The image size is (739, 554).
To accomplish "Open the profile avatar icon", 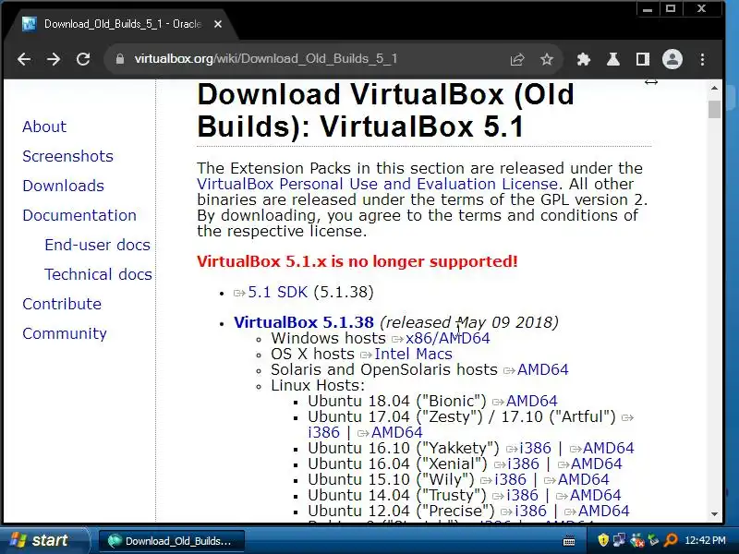I will [x=672, y=59].
